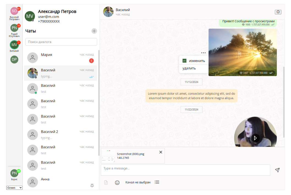Click the Lorem ipsum system message

coord(191,96)
